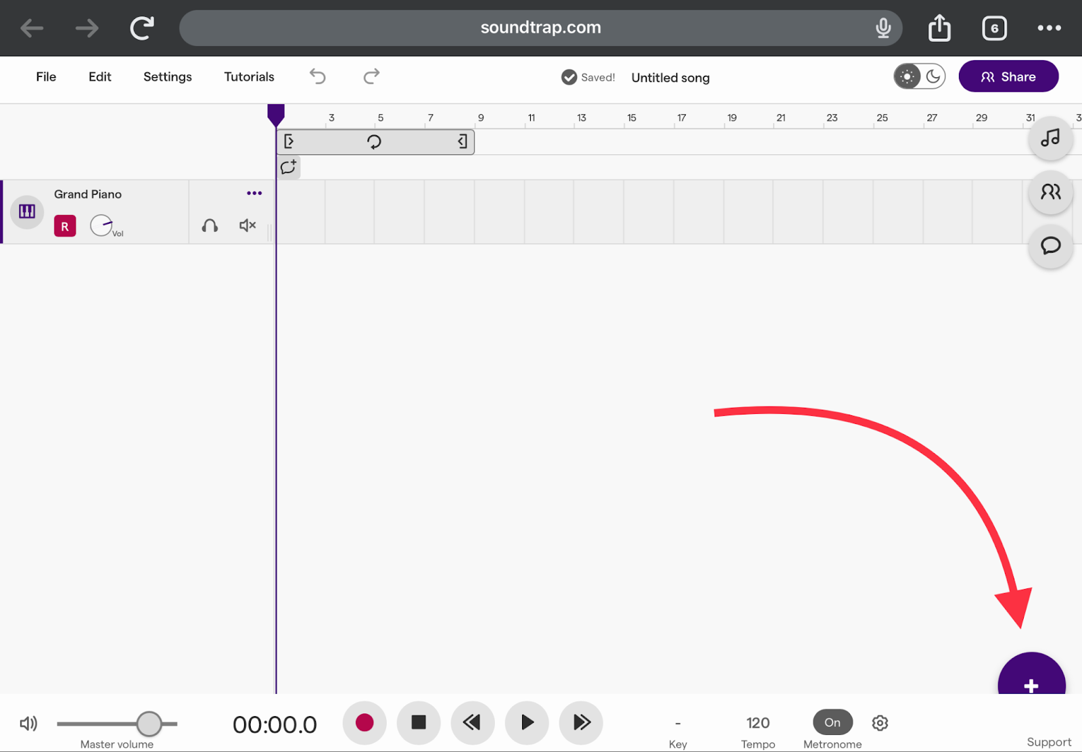The image size is (1082, 752).
Task: Open the File menu
Action: 46,76
